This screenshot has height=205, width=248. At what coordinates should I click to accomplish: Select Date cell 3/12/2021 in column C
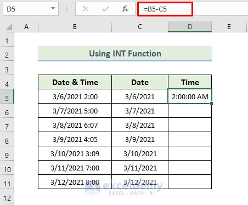point(140,182)
